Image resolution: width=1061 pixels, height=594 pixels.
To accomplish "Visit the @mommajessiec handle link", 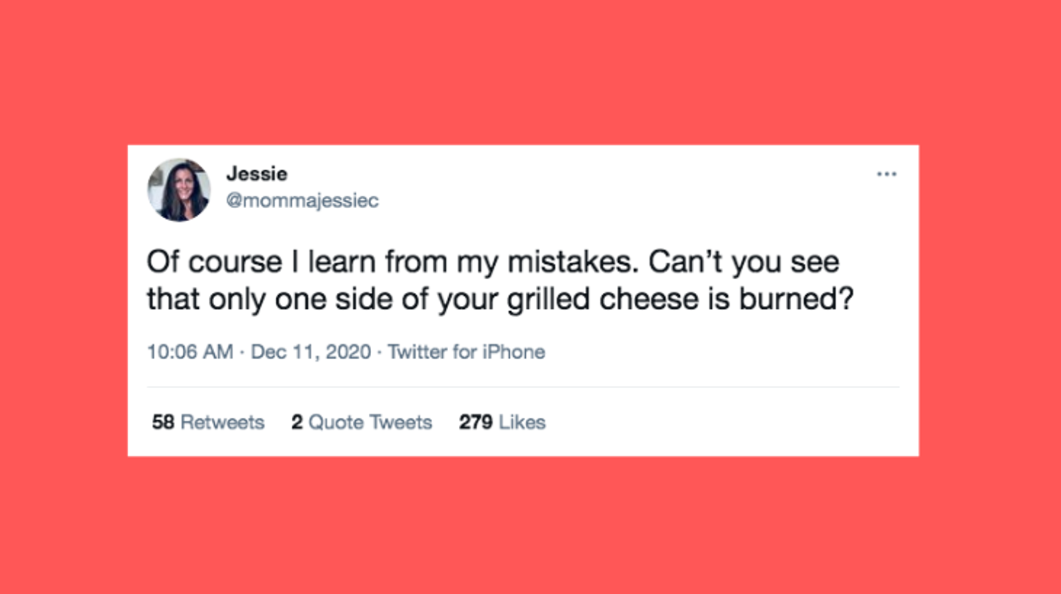I will tap(302, 200).
